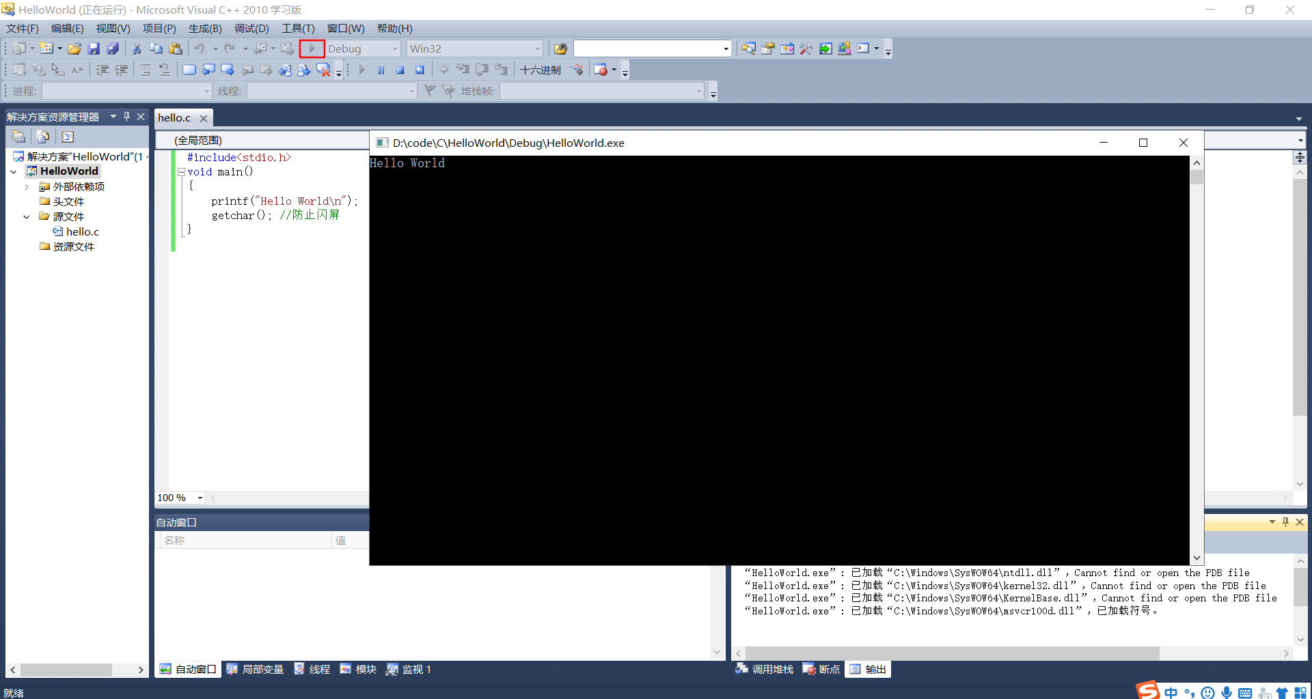Show All Files icon in Solution Explorer

click(43, 137)
